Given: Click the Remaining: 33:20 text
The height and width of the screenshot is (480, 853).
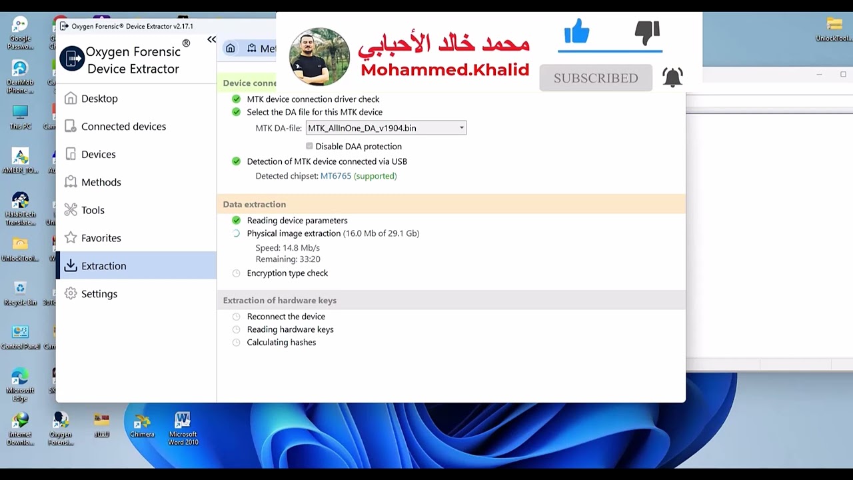Looking at the screenshot, I should pyautogui.click(x=288, y=259).
